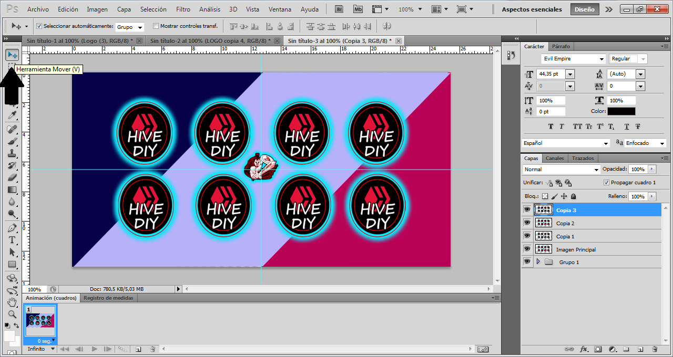The width and height of the screenshot is (673, 357).
Task: Open the Normal blend mode dropdown
Action: (x=561, y=170)
